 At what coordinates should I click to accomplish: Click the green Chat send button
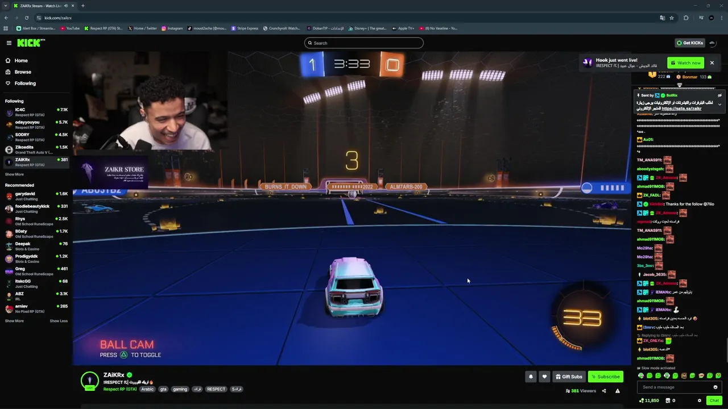point(714,400)
